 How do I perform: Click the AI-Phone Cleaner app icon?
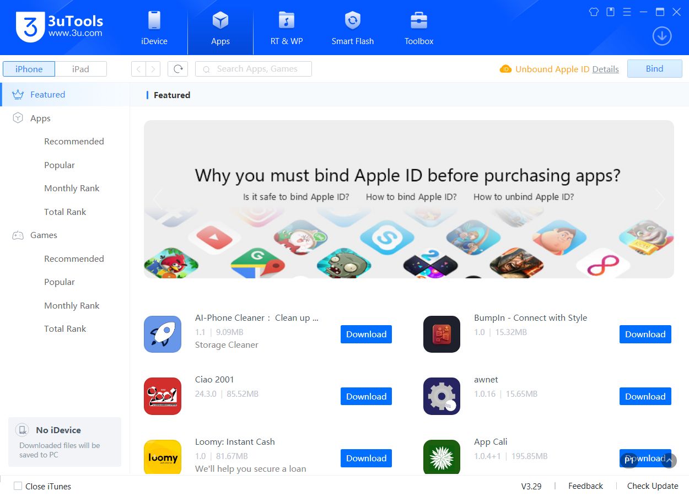[163, 334]
